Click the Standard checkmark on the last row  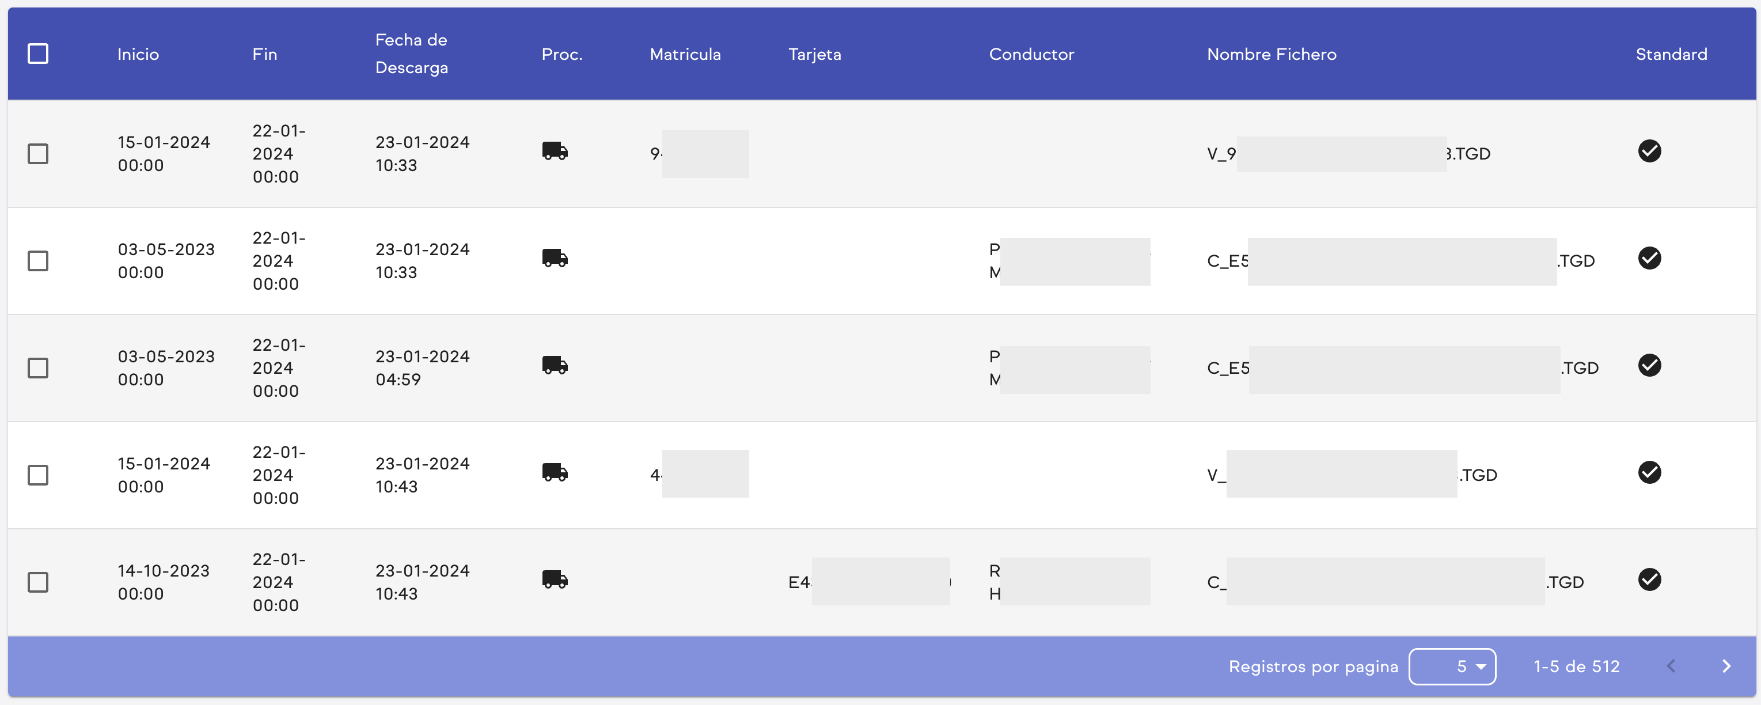tap(1650, 579)
